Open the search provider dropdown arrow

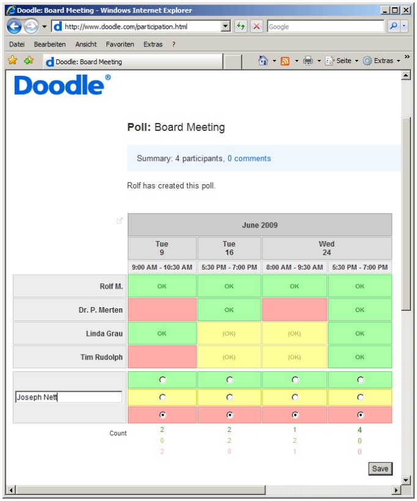point(404,26)
